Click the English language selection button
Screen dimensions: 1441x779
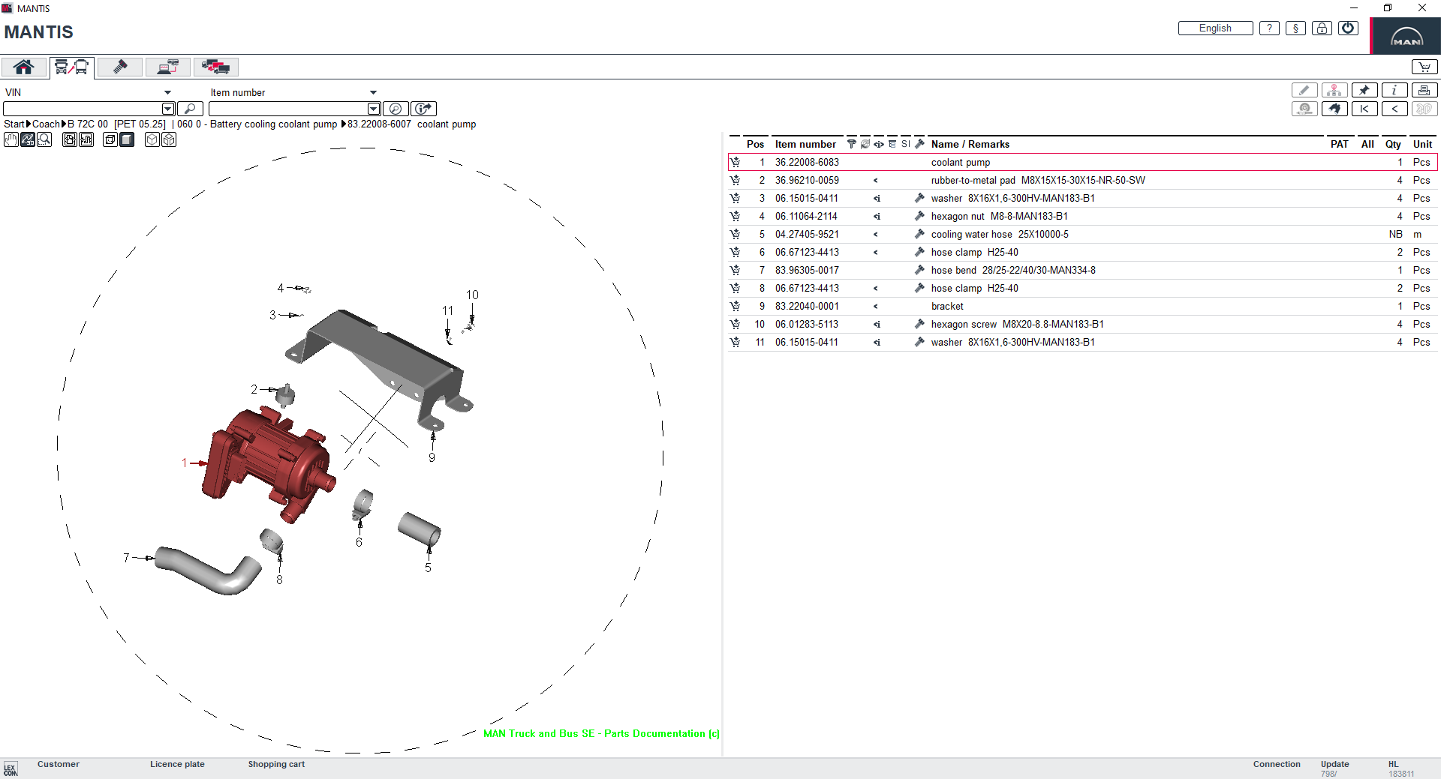[1214, 28]
